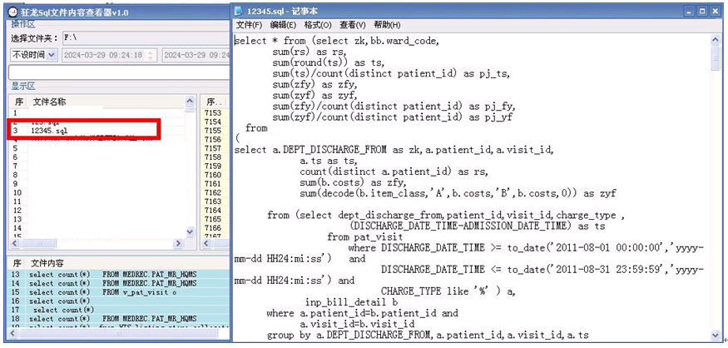This screenshot has width=728, height=348.
Task: Select line number 7160 in right list
Action: pyautogui.click(x=213, y=175)
